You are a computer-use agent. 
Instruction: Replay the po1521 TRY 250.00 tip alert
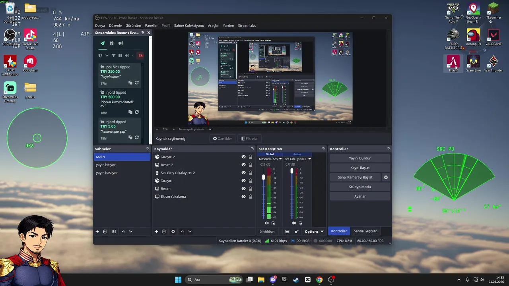click(137, 83)
